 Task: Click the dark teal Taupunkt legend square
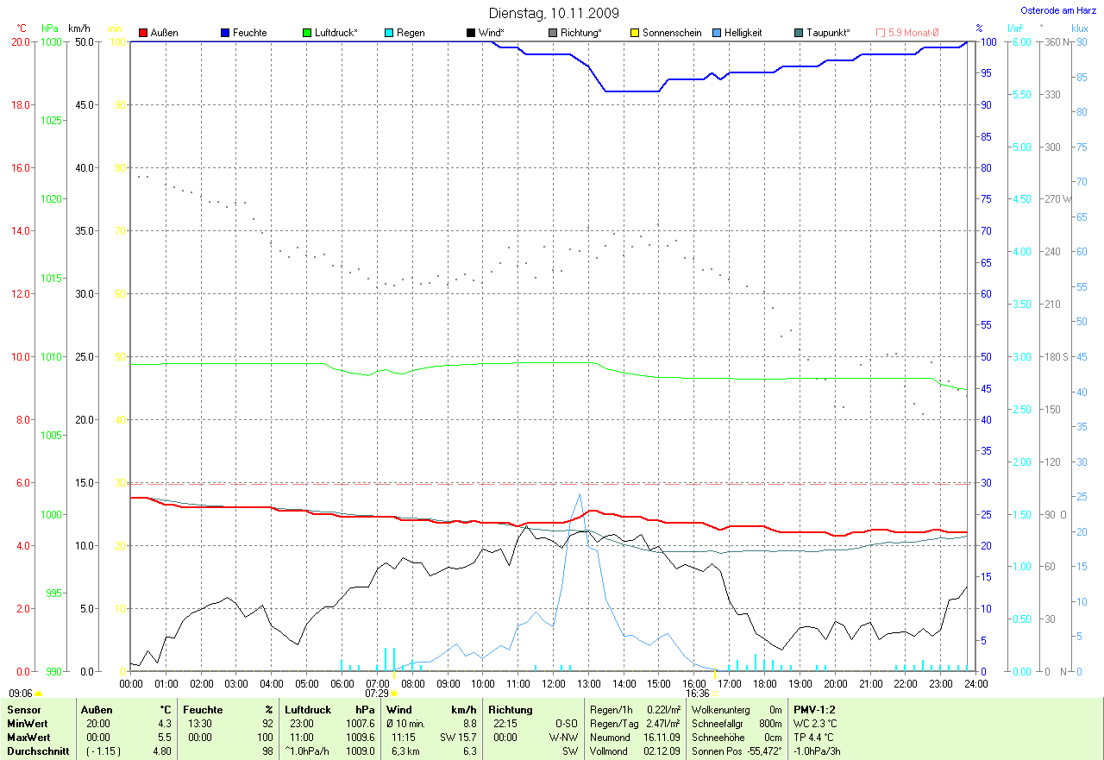point(799,33)
